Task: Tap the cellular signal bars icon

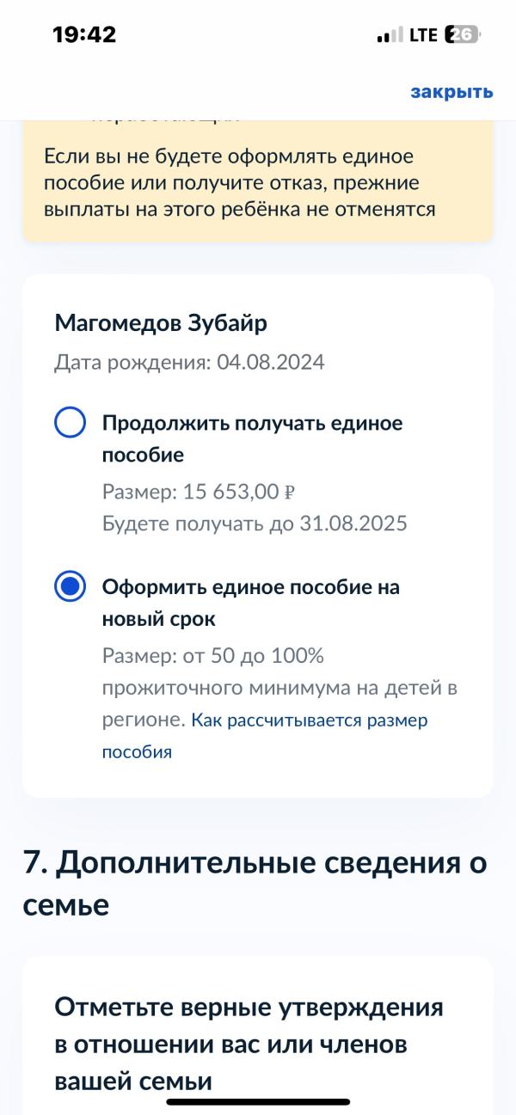Action: 390,35
